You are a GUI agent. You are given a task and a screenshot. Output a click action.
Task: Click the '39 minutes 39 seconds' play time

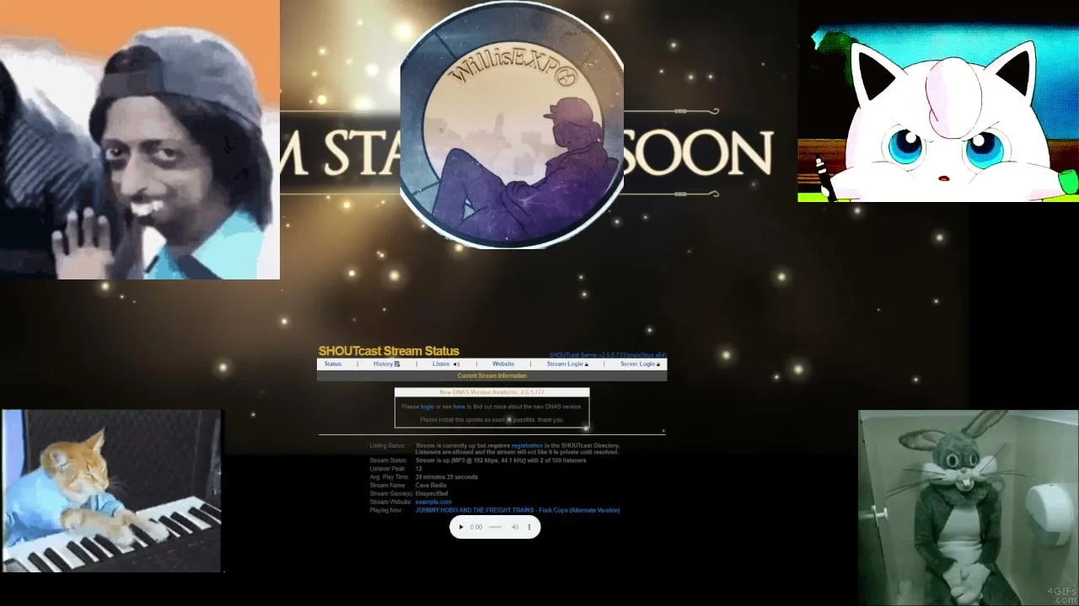[x=447, y=477]
